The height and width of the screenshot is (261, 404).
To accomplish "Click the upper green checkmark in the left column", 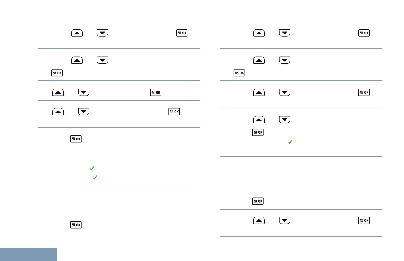I will pyautogui.click(x=92, y=169).
